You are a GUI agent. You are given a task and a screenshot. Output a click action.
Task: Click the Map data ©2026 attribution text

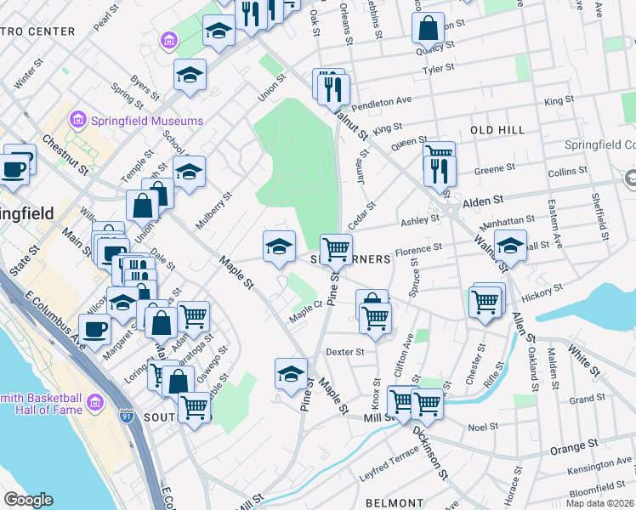tap(600, 504)
